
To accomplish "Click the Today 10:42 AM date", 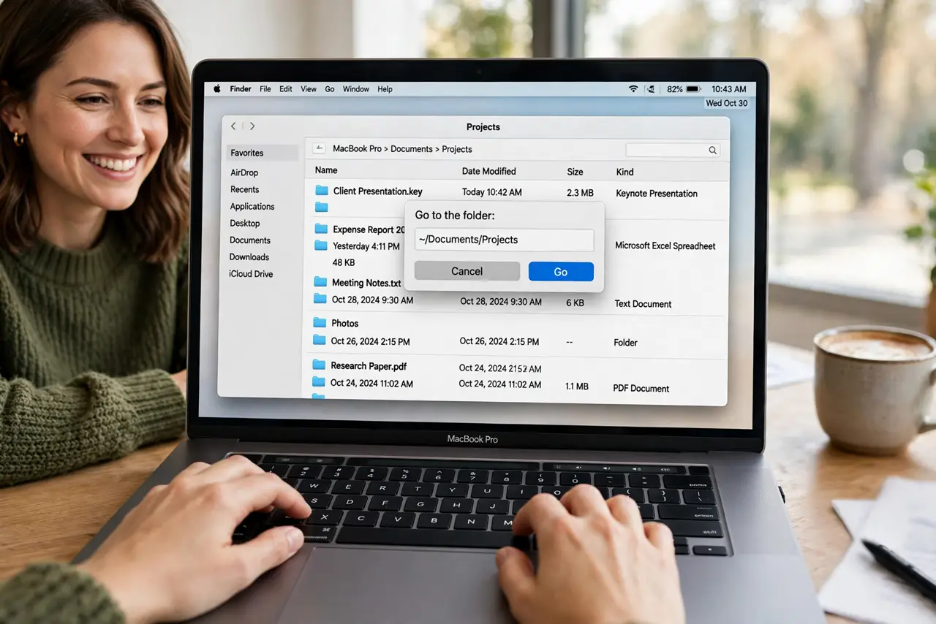I will (x=492, y=193).
